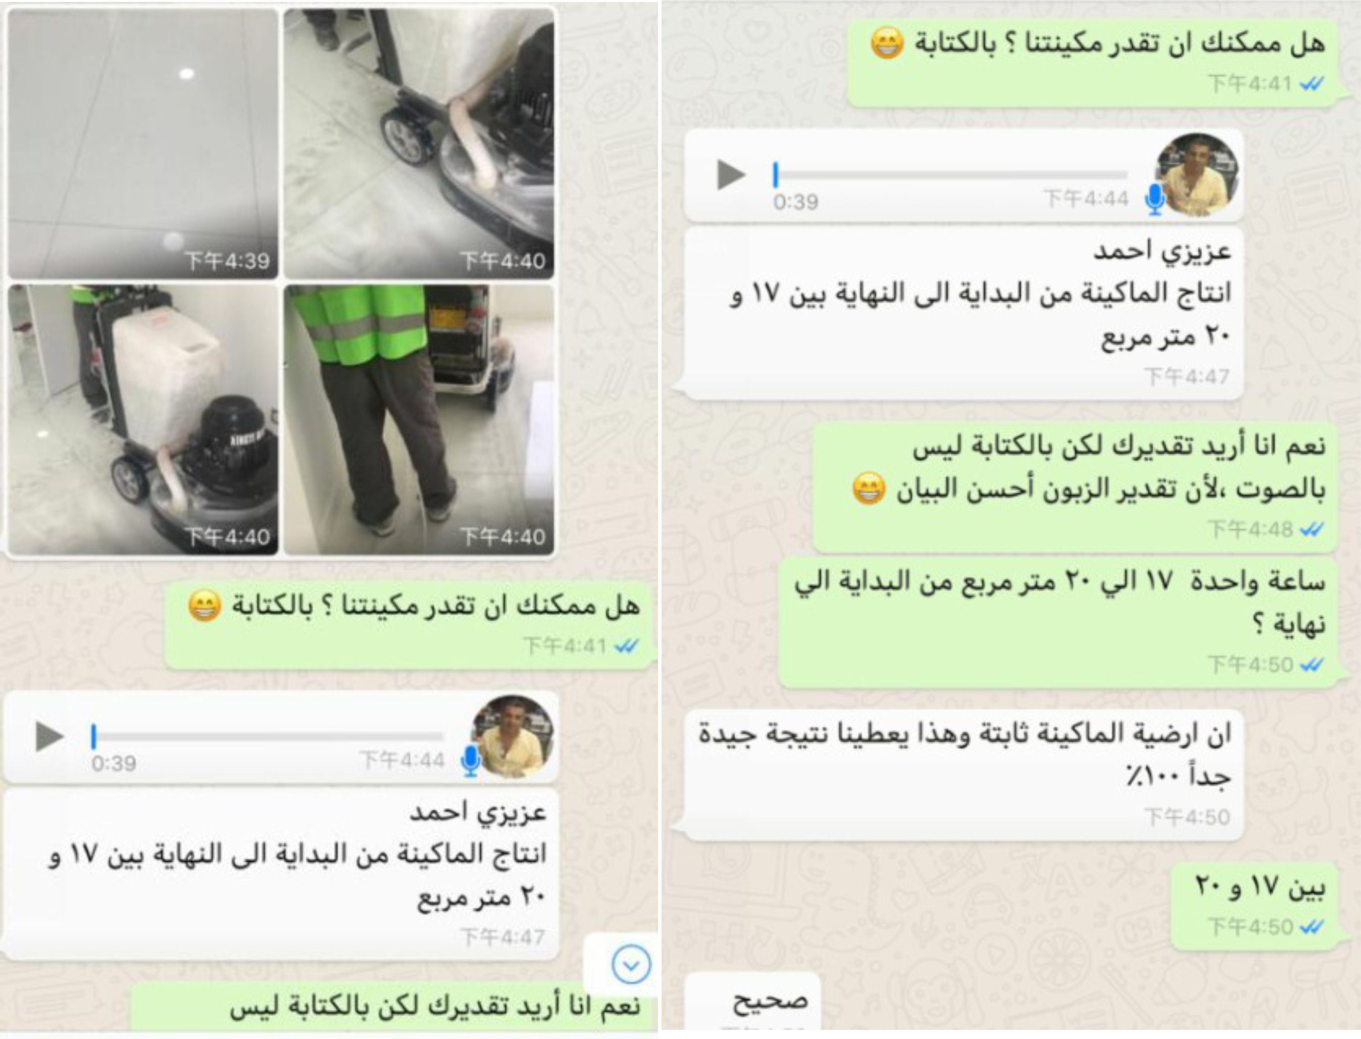Open the top-left shiny floor photo
1361x1039 pixels.
[x=143, y=143]
